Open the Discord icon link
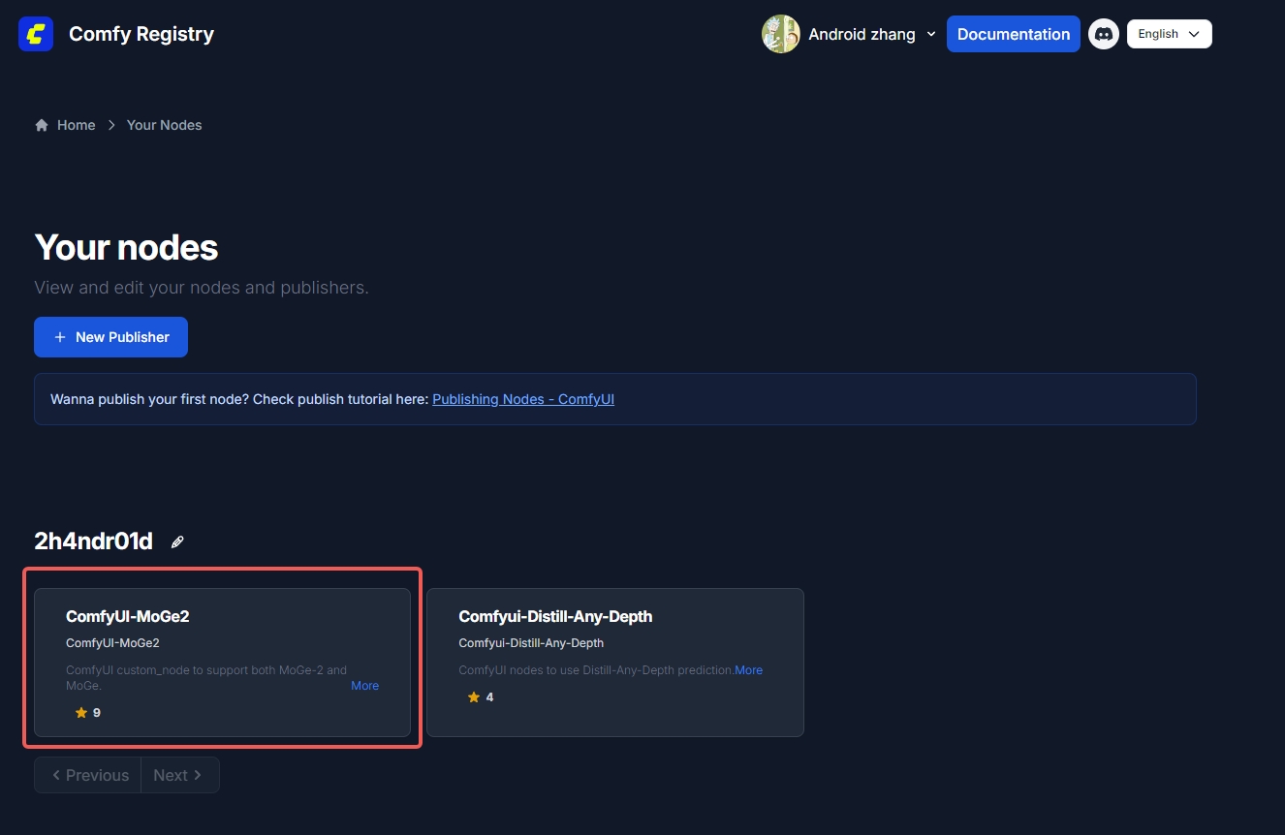The width and height of the screenshot is (1285, 835). click(x=1104, y=34)
